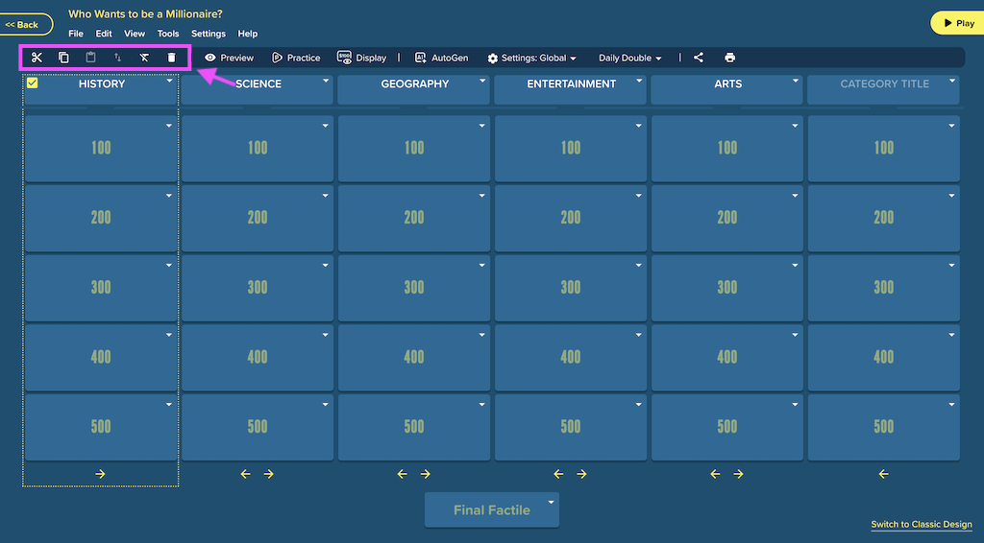The width and height of the screenshot is (984, 543).
Task: Expand the Settings: Global dropdown
Action: tap(531, 58)
